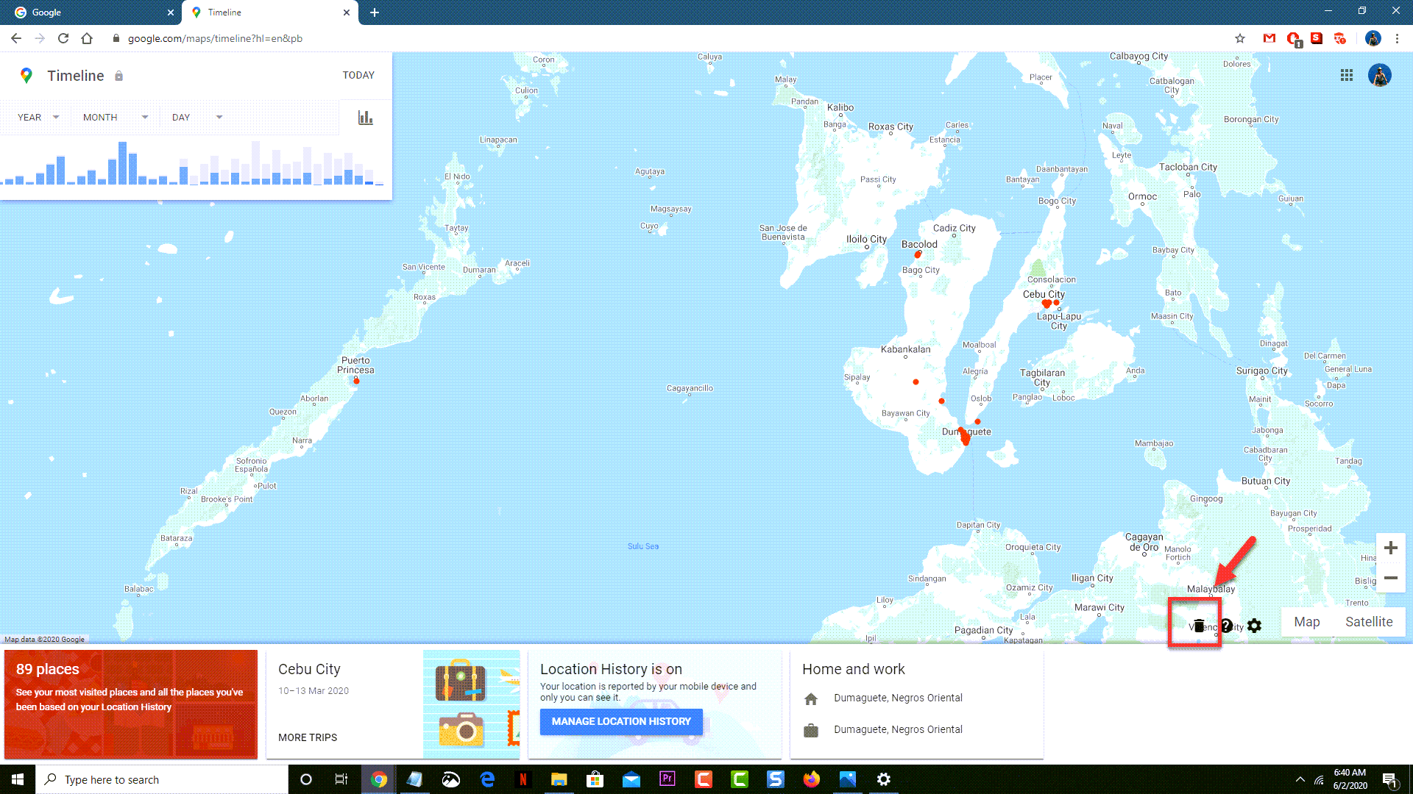Click MANAGE LOCATION HISTORY button
1413x794 pixels.
[x=622, y=721]
